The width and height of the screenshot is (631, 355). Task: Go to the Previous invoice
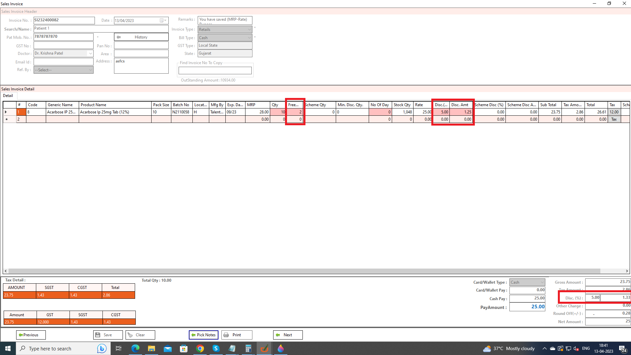pos(31,335)
